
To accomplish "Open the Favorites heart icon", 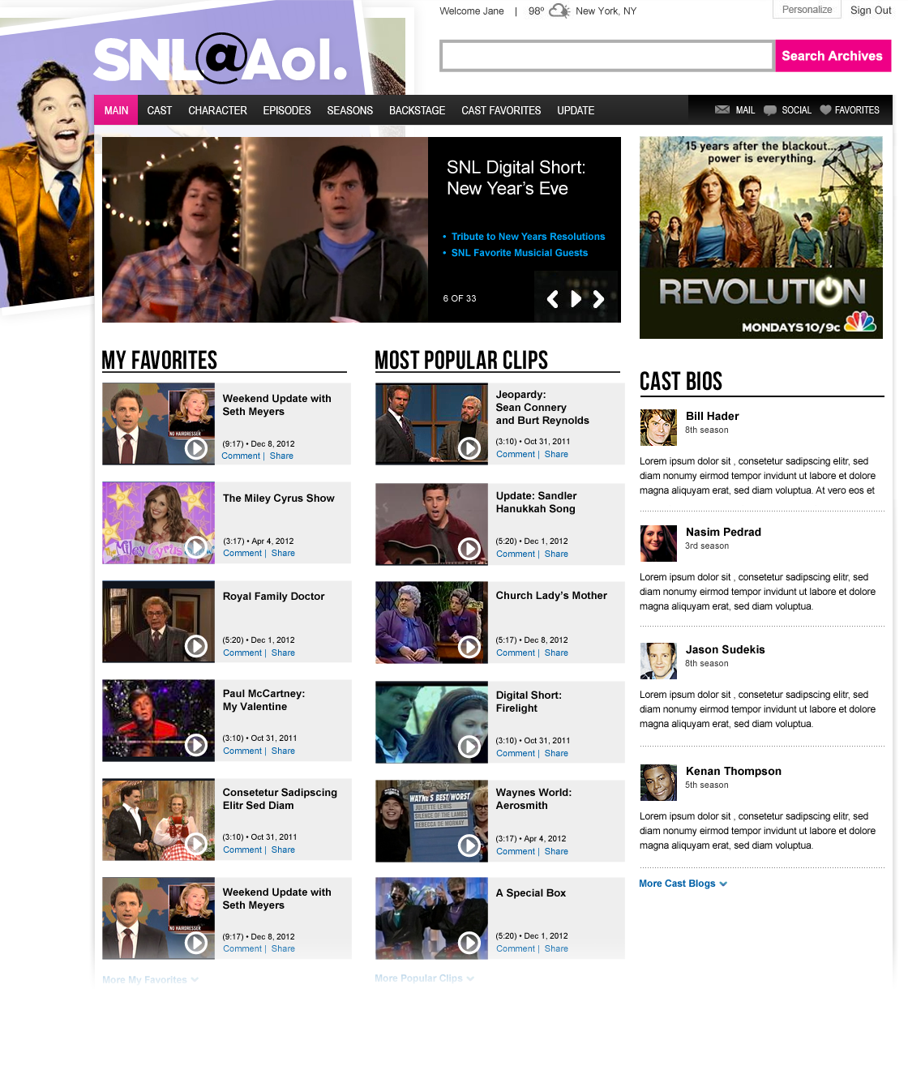I will [x=825, y=109].
